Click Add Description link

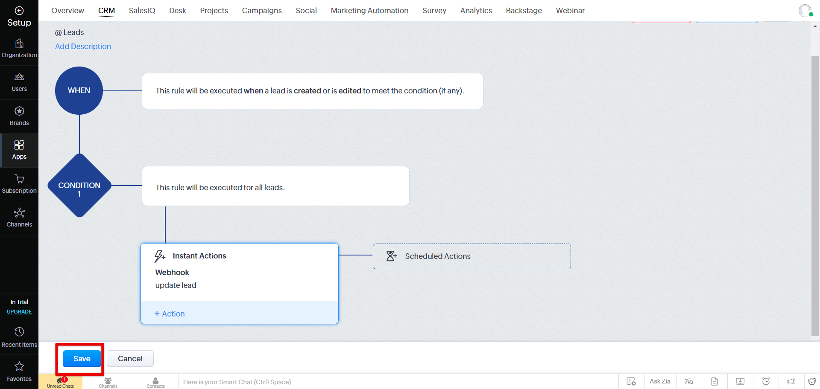[83, 46]
